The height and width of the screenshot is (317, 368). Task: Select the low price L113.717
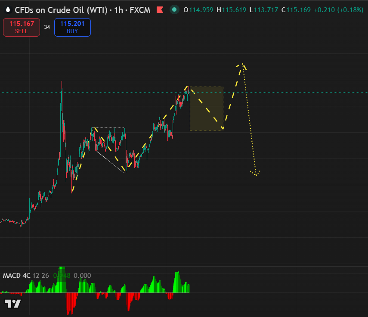coord(263,10)
